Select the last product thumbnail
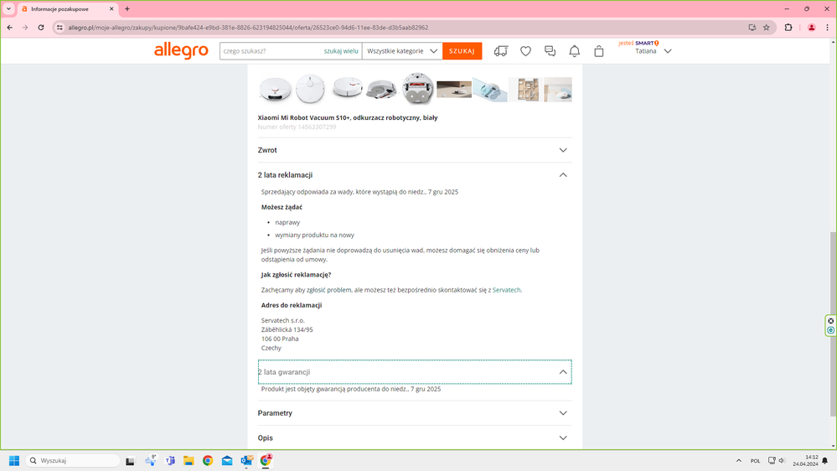837x471 pixels. click(558, 90)
